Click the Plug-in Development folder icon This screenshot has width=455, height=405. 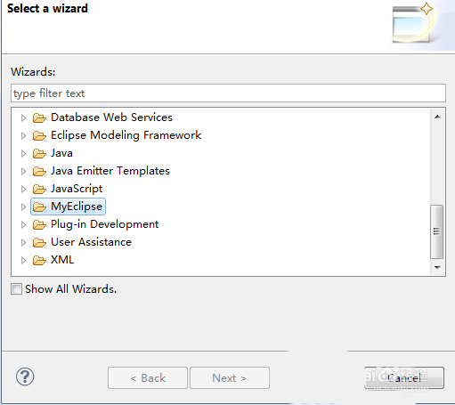coord(39,224)
